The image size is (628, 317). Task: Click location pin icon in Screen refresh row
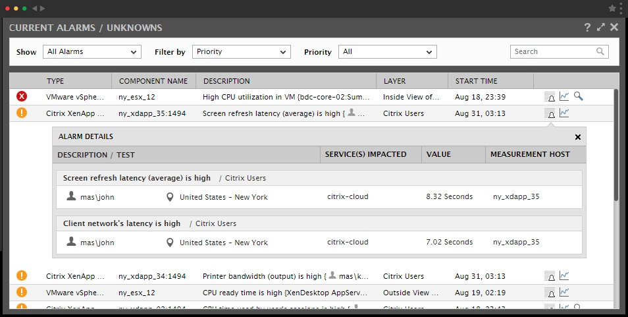pyautogui.click(x=170, y=197)
